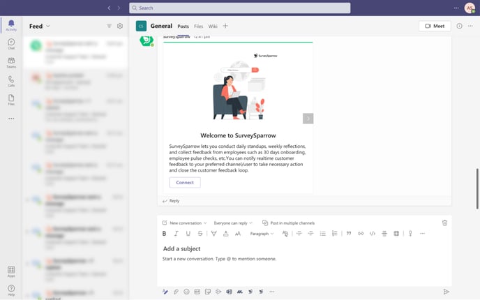Open the Feed dropdown
This screenshot has width=480, height=300.
(x=40, y=27)
